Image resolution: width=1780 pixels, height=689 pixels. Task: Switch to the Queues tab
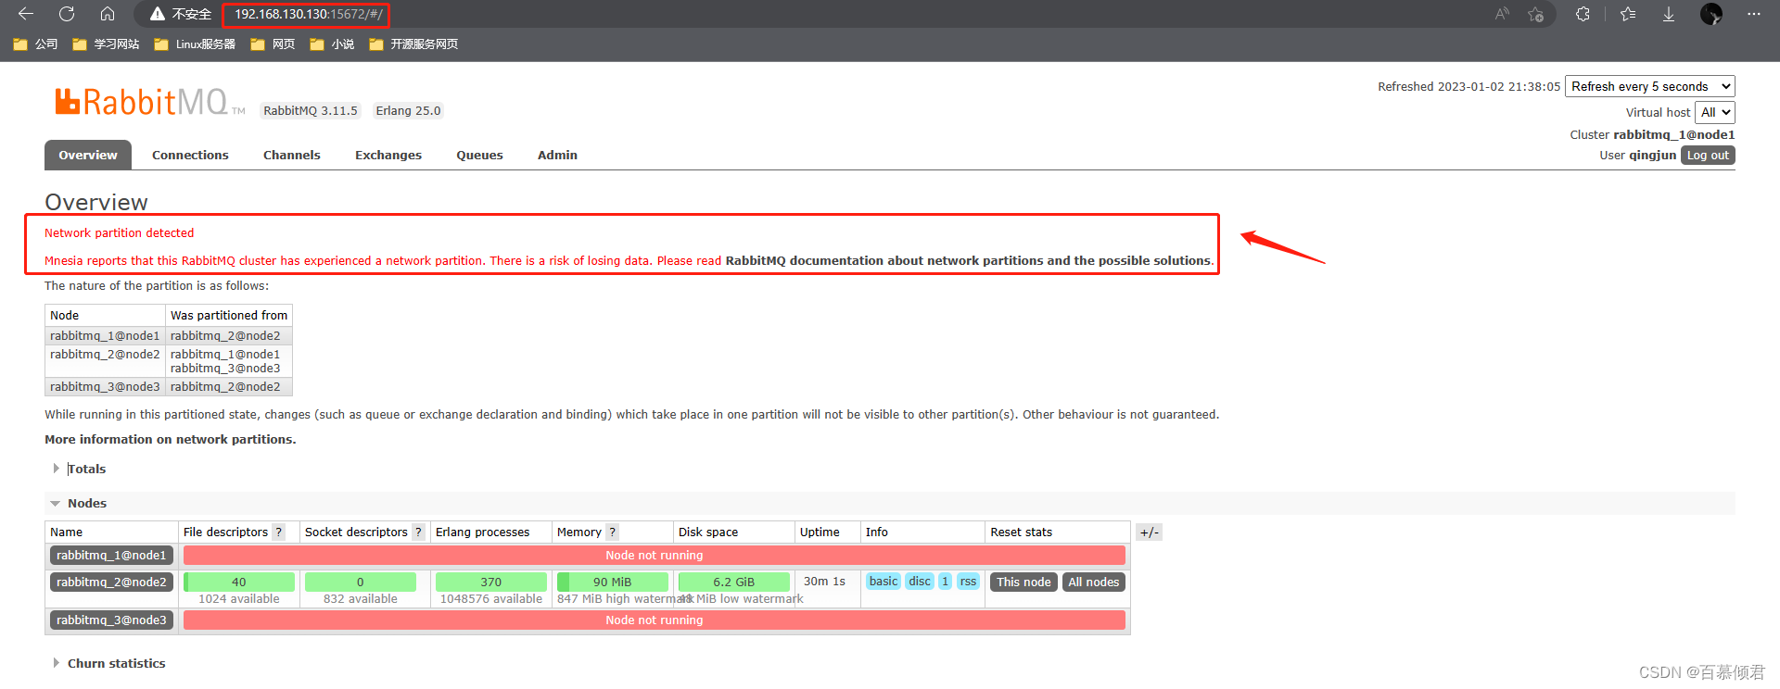click(479, 155)
